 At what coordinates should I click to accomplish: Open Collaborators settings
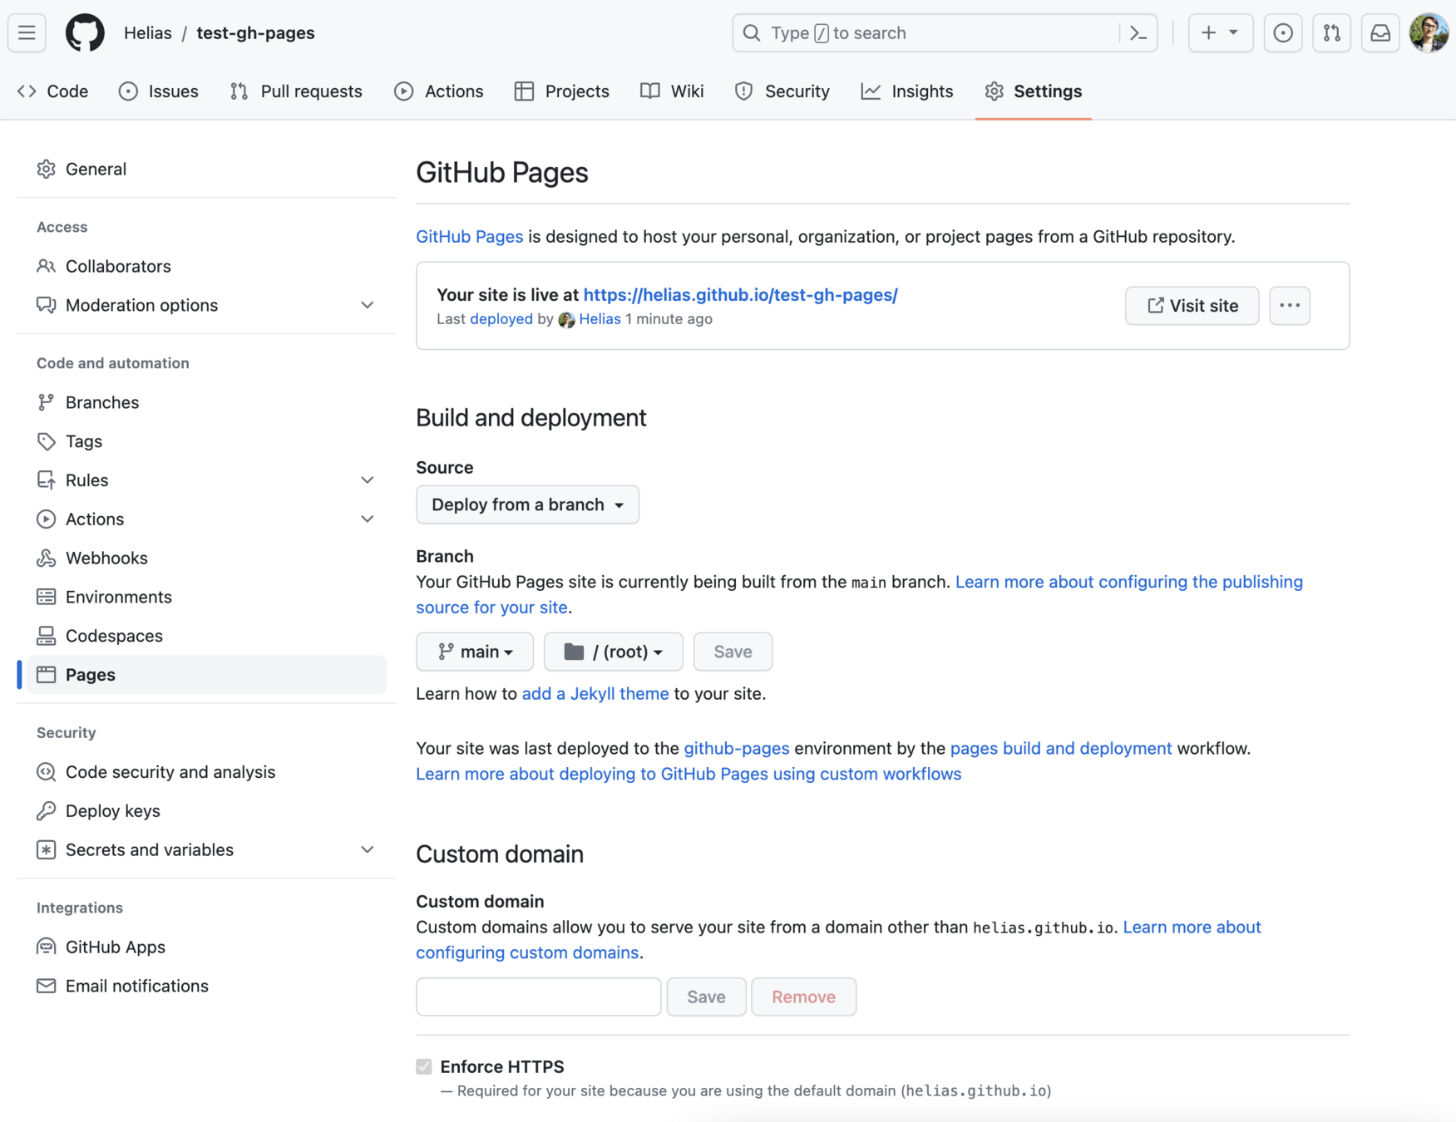pos(207,266)
